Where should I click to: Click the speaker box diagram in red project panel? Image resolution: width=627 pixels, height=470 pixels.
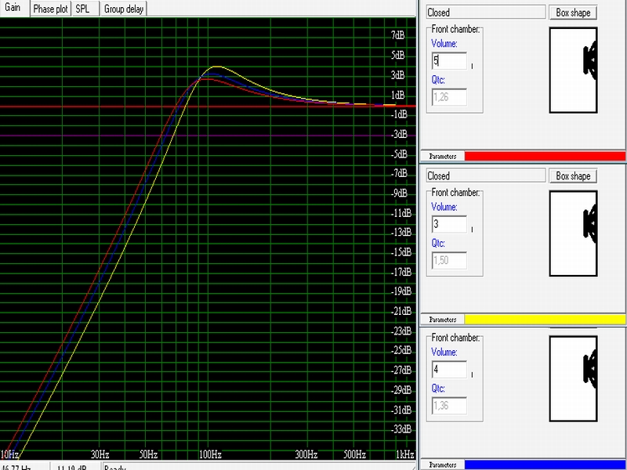pyautogui.click(x=574, y=70)
